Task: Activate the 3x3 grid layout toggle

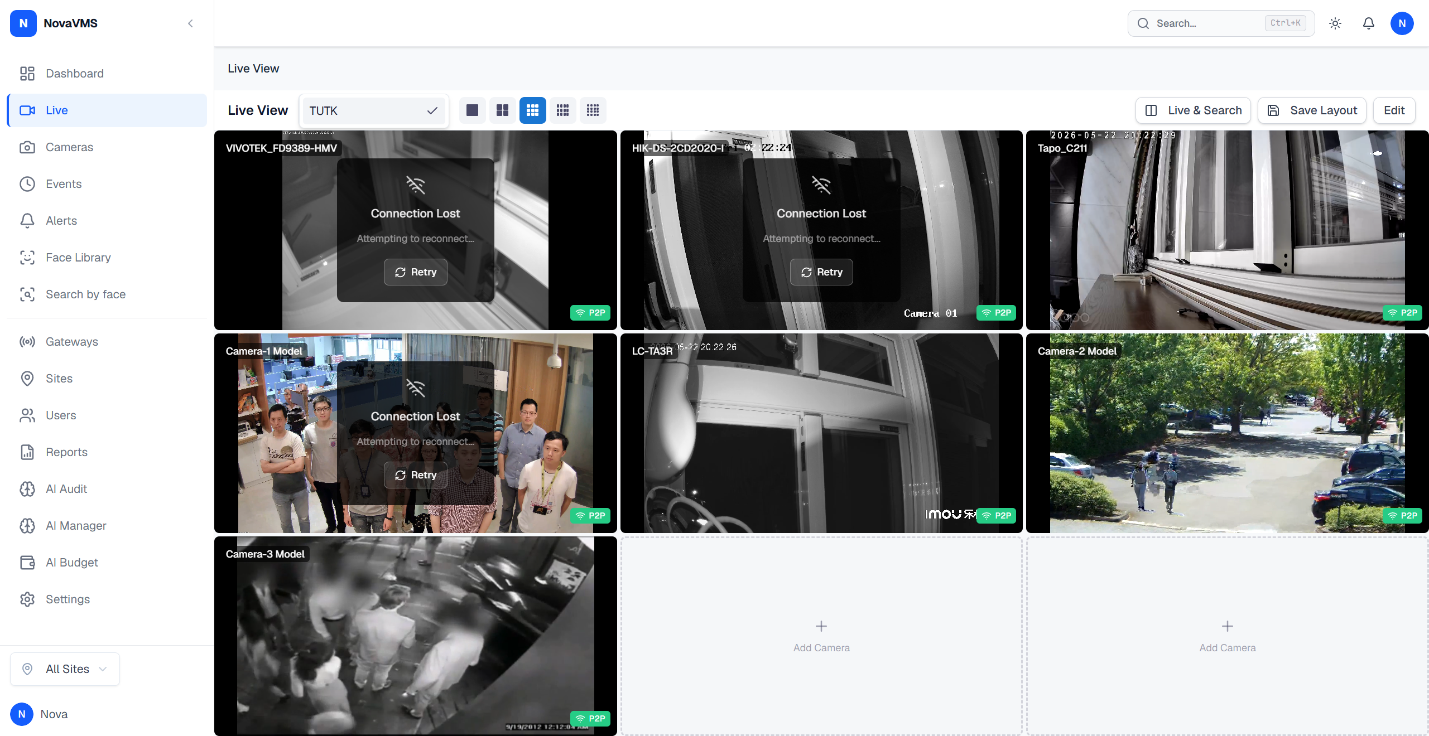Action: tap(532, 110)
